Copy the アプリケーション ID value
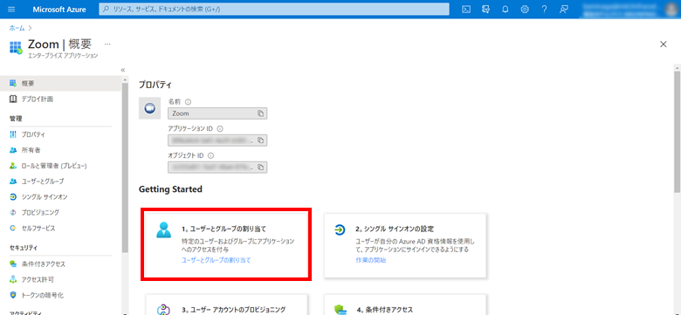The image size is (681, 315). (x=260, y=140)
